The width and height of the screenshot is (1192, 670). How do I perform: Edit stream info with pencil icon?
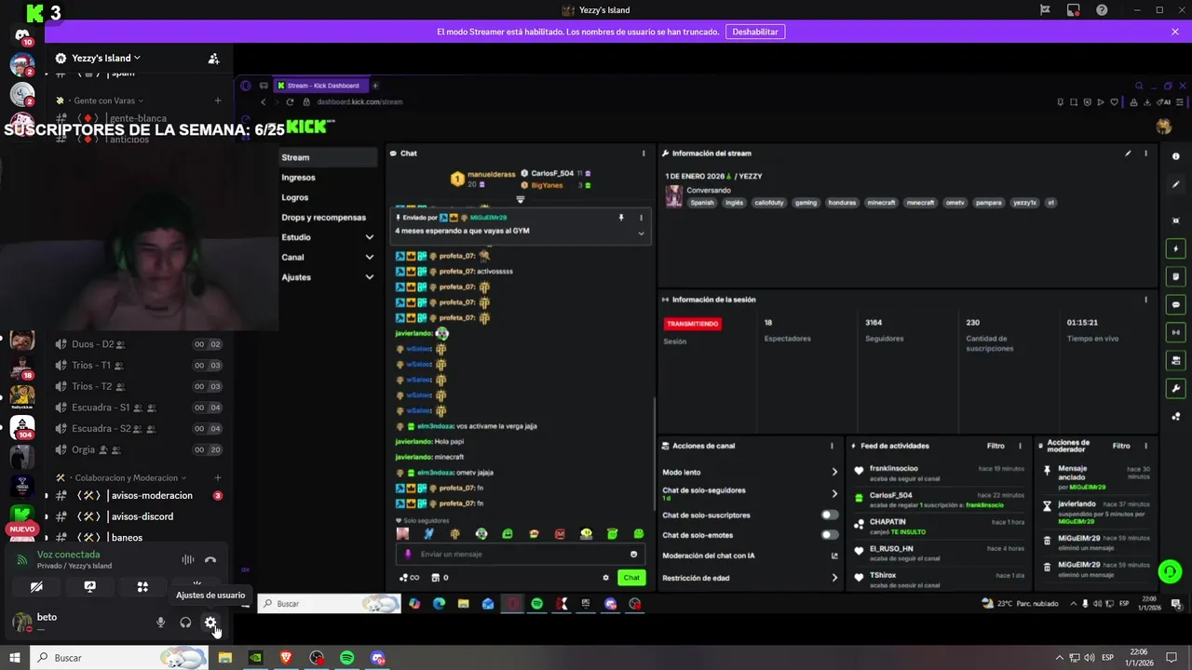1128,154
